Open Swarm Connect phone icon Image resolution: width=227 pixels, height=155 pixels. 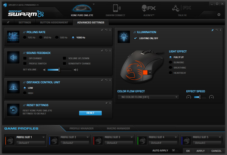[116, 8]
